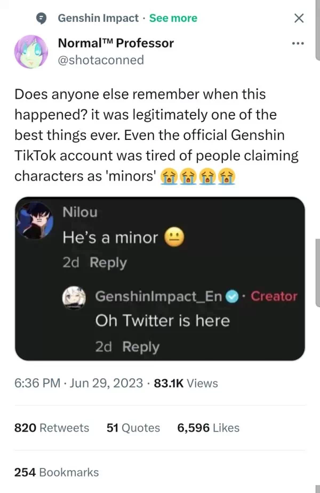This screenshot has height=493, width=320.
Task: Click the Genshin Impact topic speech-bubble icon
Action: point(41,18)
